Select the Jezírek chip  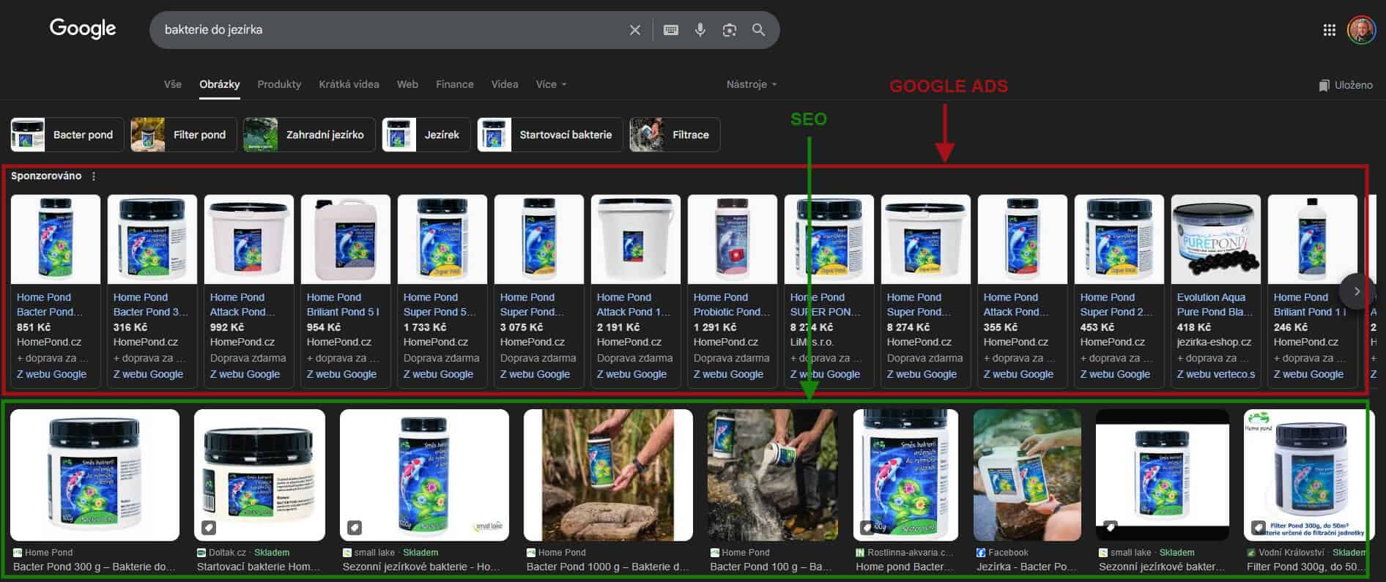[x=426, y=135]
